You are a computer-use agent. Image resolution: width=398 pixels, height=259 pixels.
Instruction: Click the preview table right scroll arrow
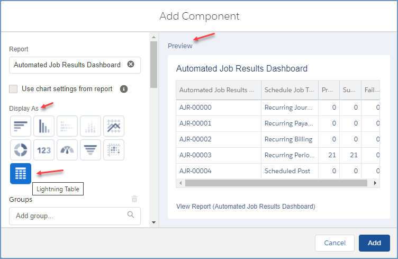[x=375, y=183]
